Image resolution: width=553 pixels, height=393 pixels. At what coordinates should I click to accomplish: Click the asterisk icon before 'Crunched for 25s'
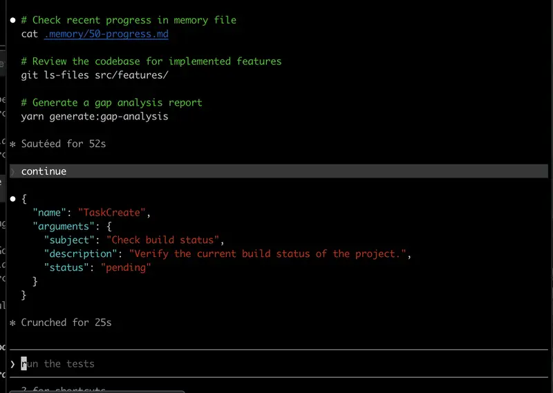pyautogui.click(x=13, y=323)
